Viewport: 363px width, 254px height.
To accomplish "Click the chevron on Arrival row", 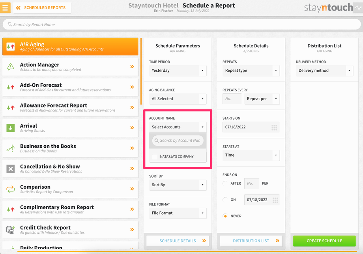I will tap(132, 128).
